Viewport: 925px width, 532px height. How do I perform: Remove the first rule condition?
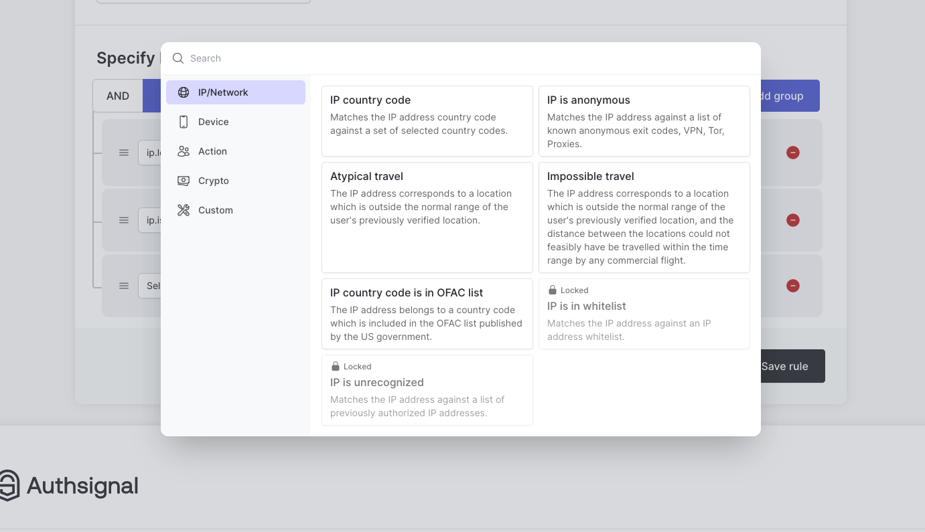pyautogui.click(x=792, y=153)
